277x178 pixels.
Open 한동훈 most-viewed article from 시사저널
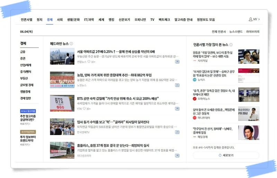pos(213,54)
